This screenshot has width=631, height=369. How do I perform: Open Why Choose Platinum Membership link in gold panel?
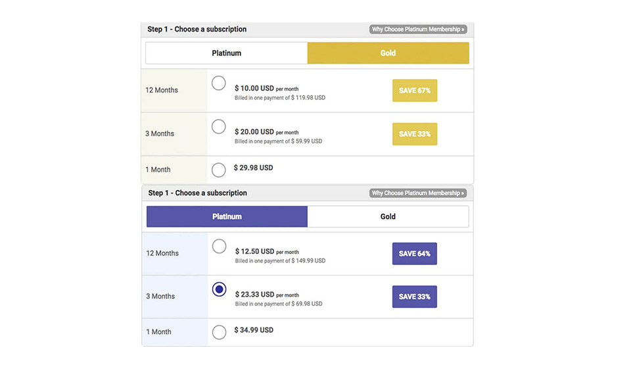click(418, 30)
